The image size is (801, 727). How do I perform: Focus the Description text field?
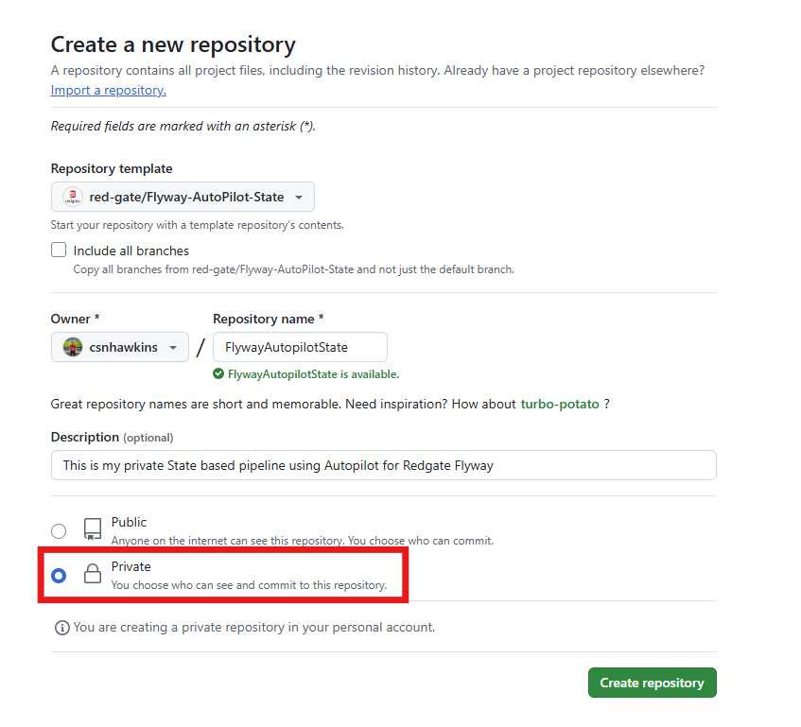pyautogui.click(x=383, y=465)
